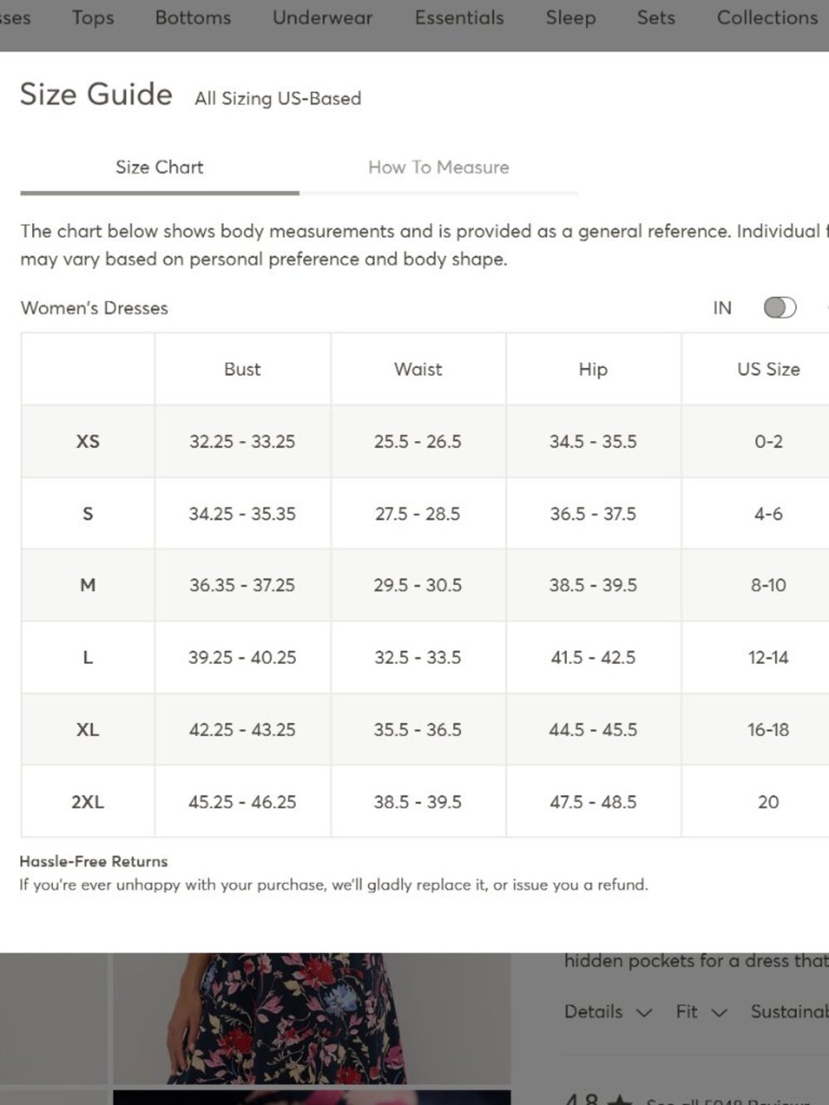The height and width of the screenshot is (1105, 829).
Task: Open the Tops menu
Action: click(93, 17)
